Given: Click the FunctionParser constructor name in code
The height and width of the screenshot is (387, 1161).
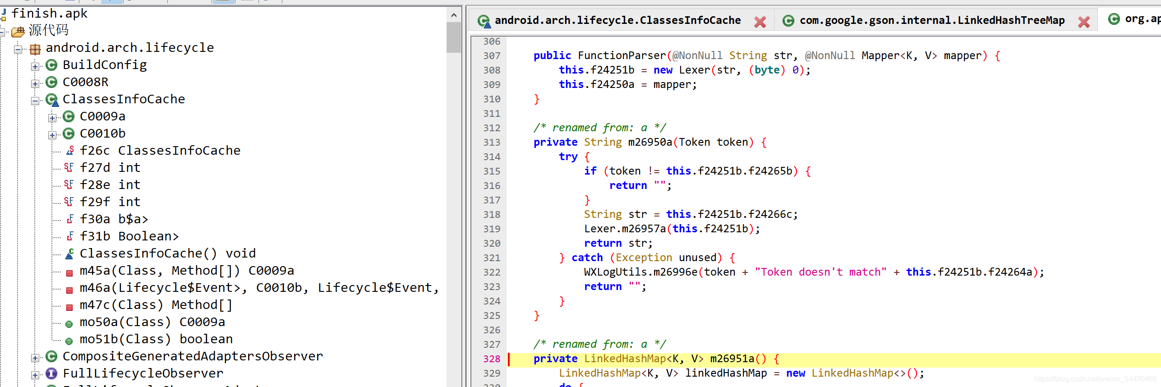Looking at the screenshot, I should coord(622,56).
